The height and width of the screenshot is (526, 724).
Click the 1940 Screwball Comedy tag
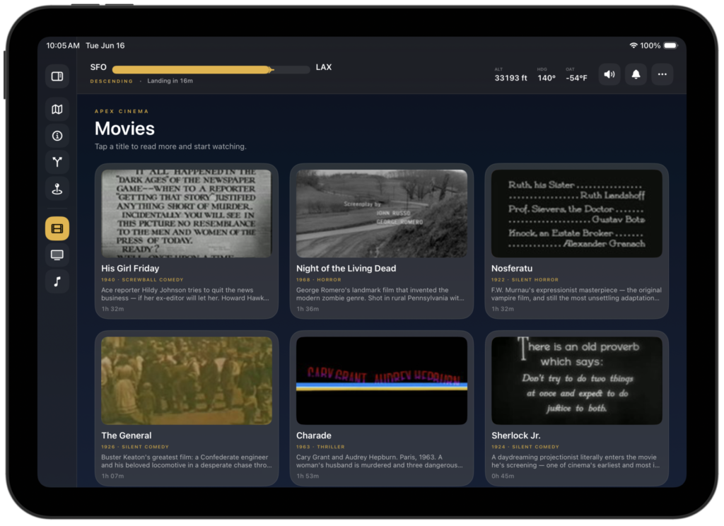[142, 280]
